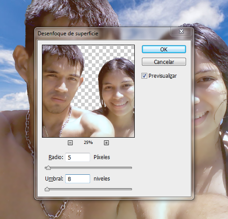This screenshot has height=219, width=228.
Task: Click the Radio label
Action: [56, 157]
